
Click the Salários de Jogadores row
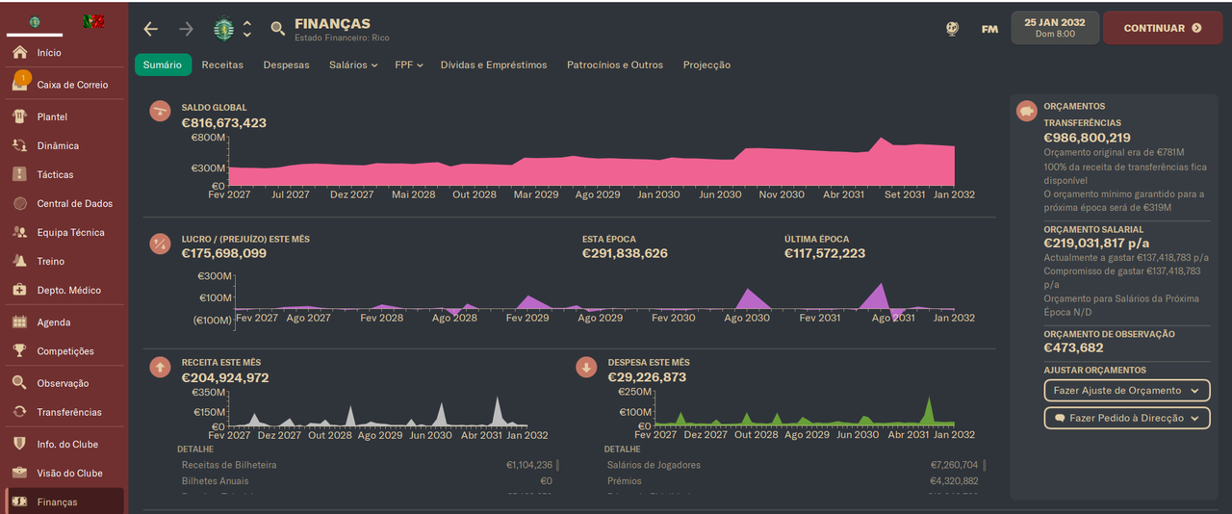pos(794,465)
